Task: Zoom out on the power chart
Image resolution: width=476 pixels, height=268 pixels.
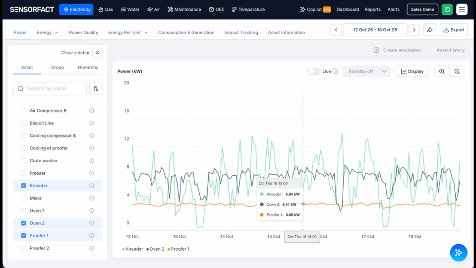Action: [x=457, y=71]
